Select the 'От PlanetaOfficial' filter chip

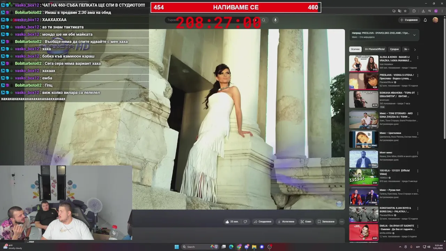coord(375,50)
